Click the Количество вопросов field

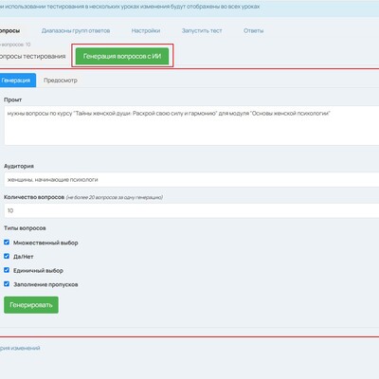191,210
